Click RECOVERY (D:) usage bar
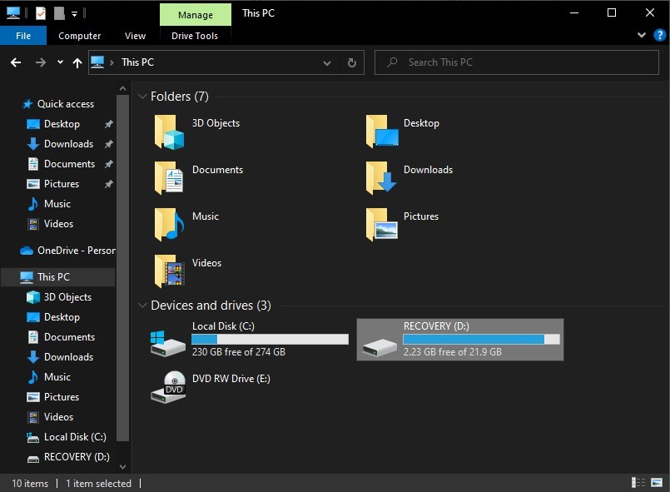The width and height of the screenshot is (670, 492). [481, 340]
